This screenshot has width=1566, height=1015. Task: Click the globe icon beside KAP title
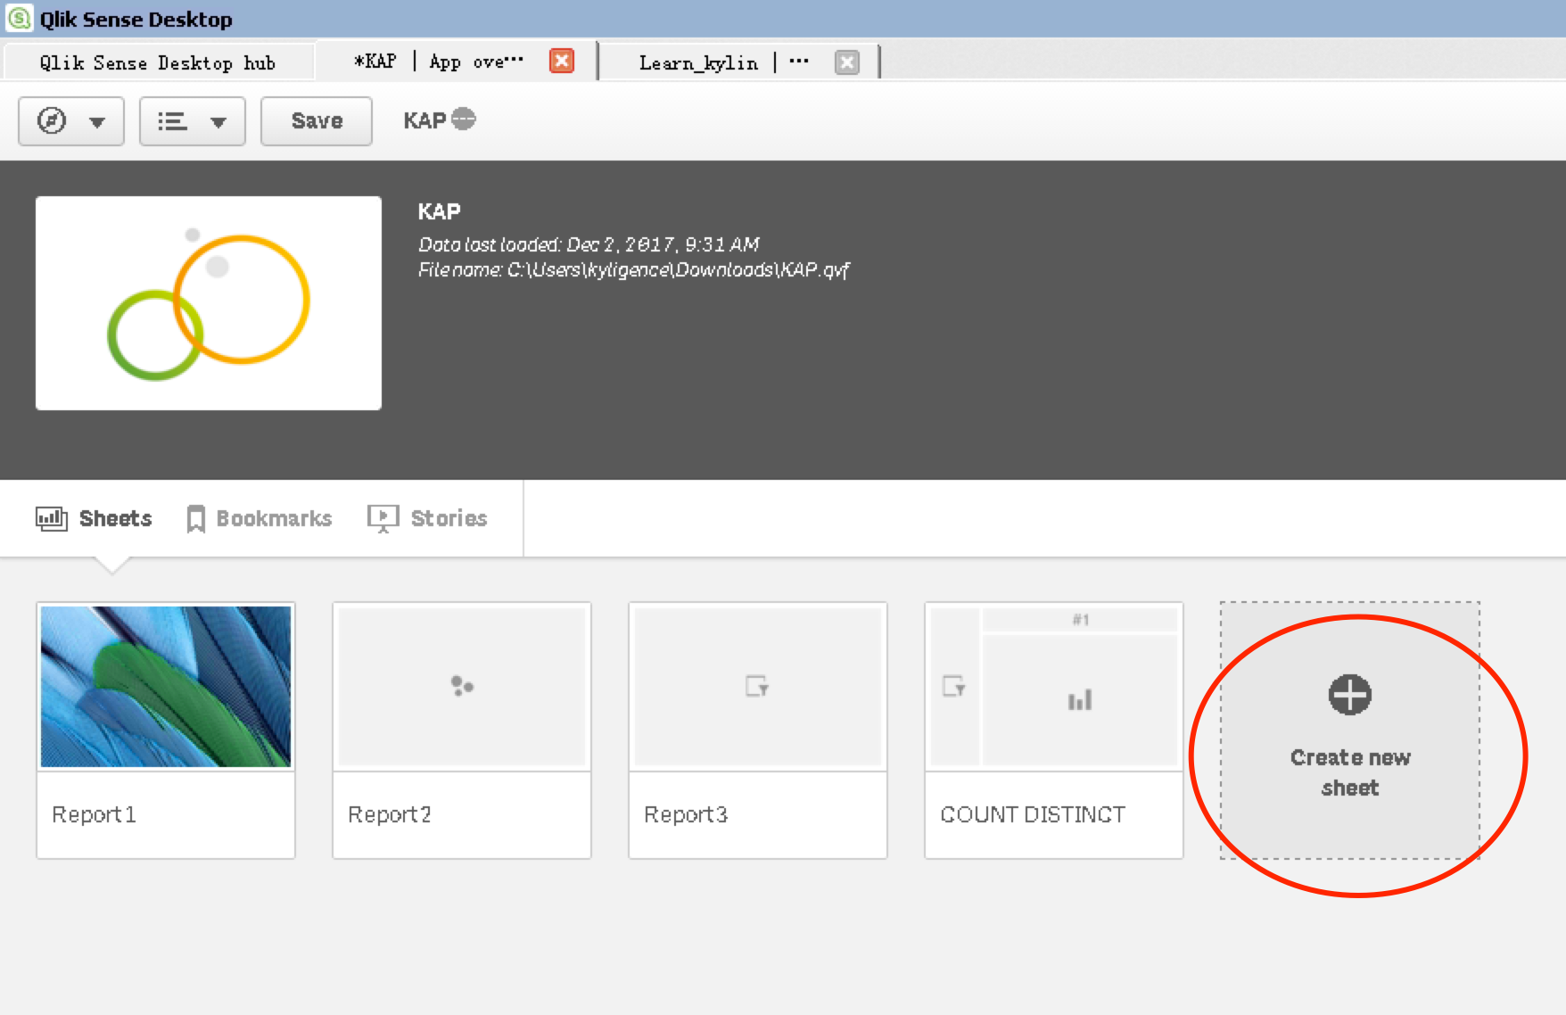click(464, 120)
